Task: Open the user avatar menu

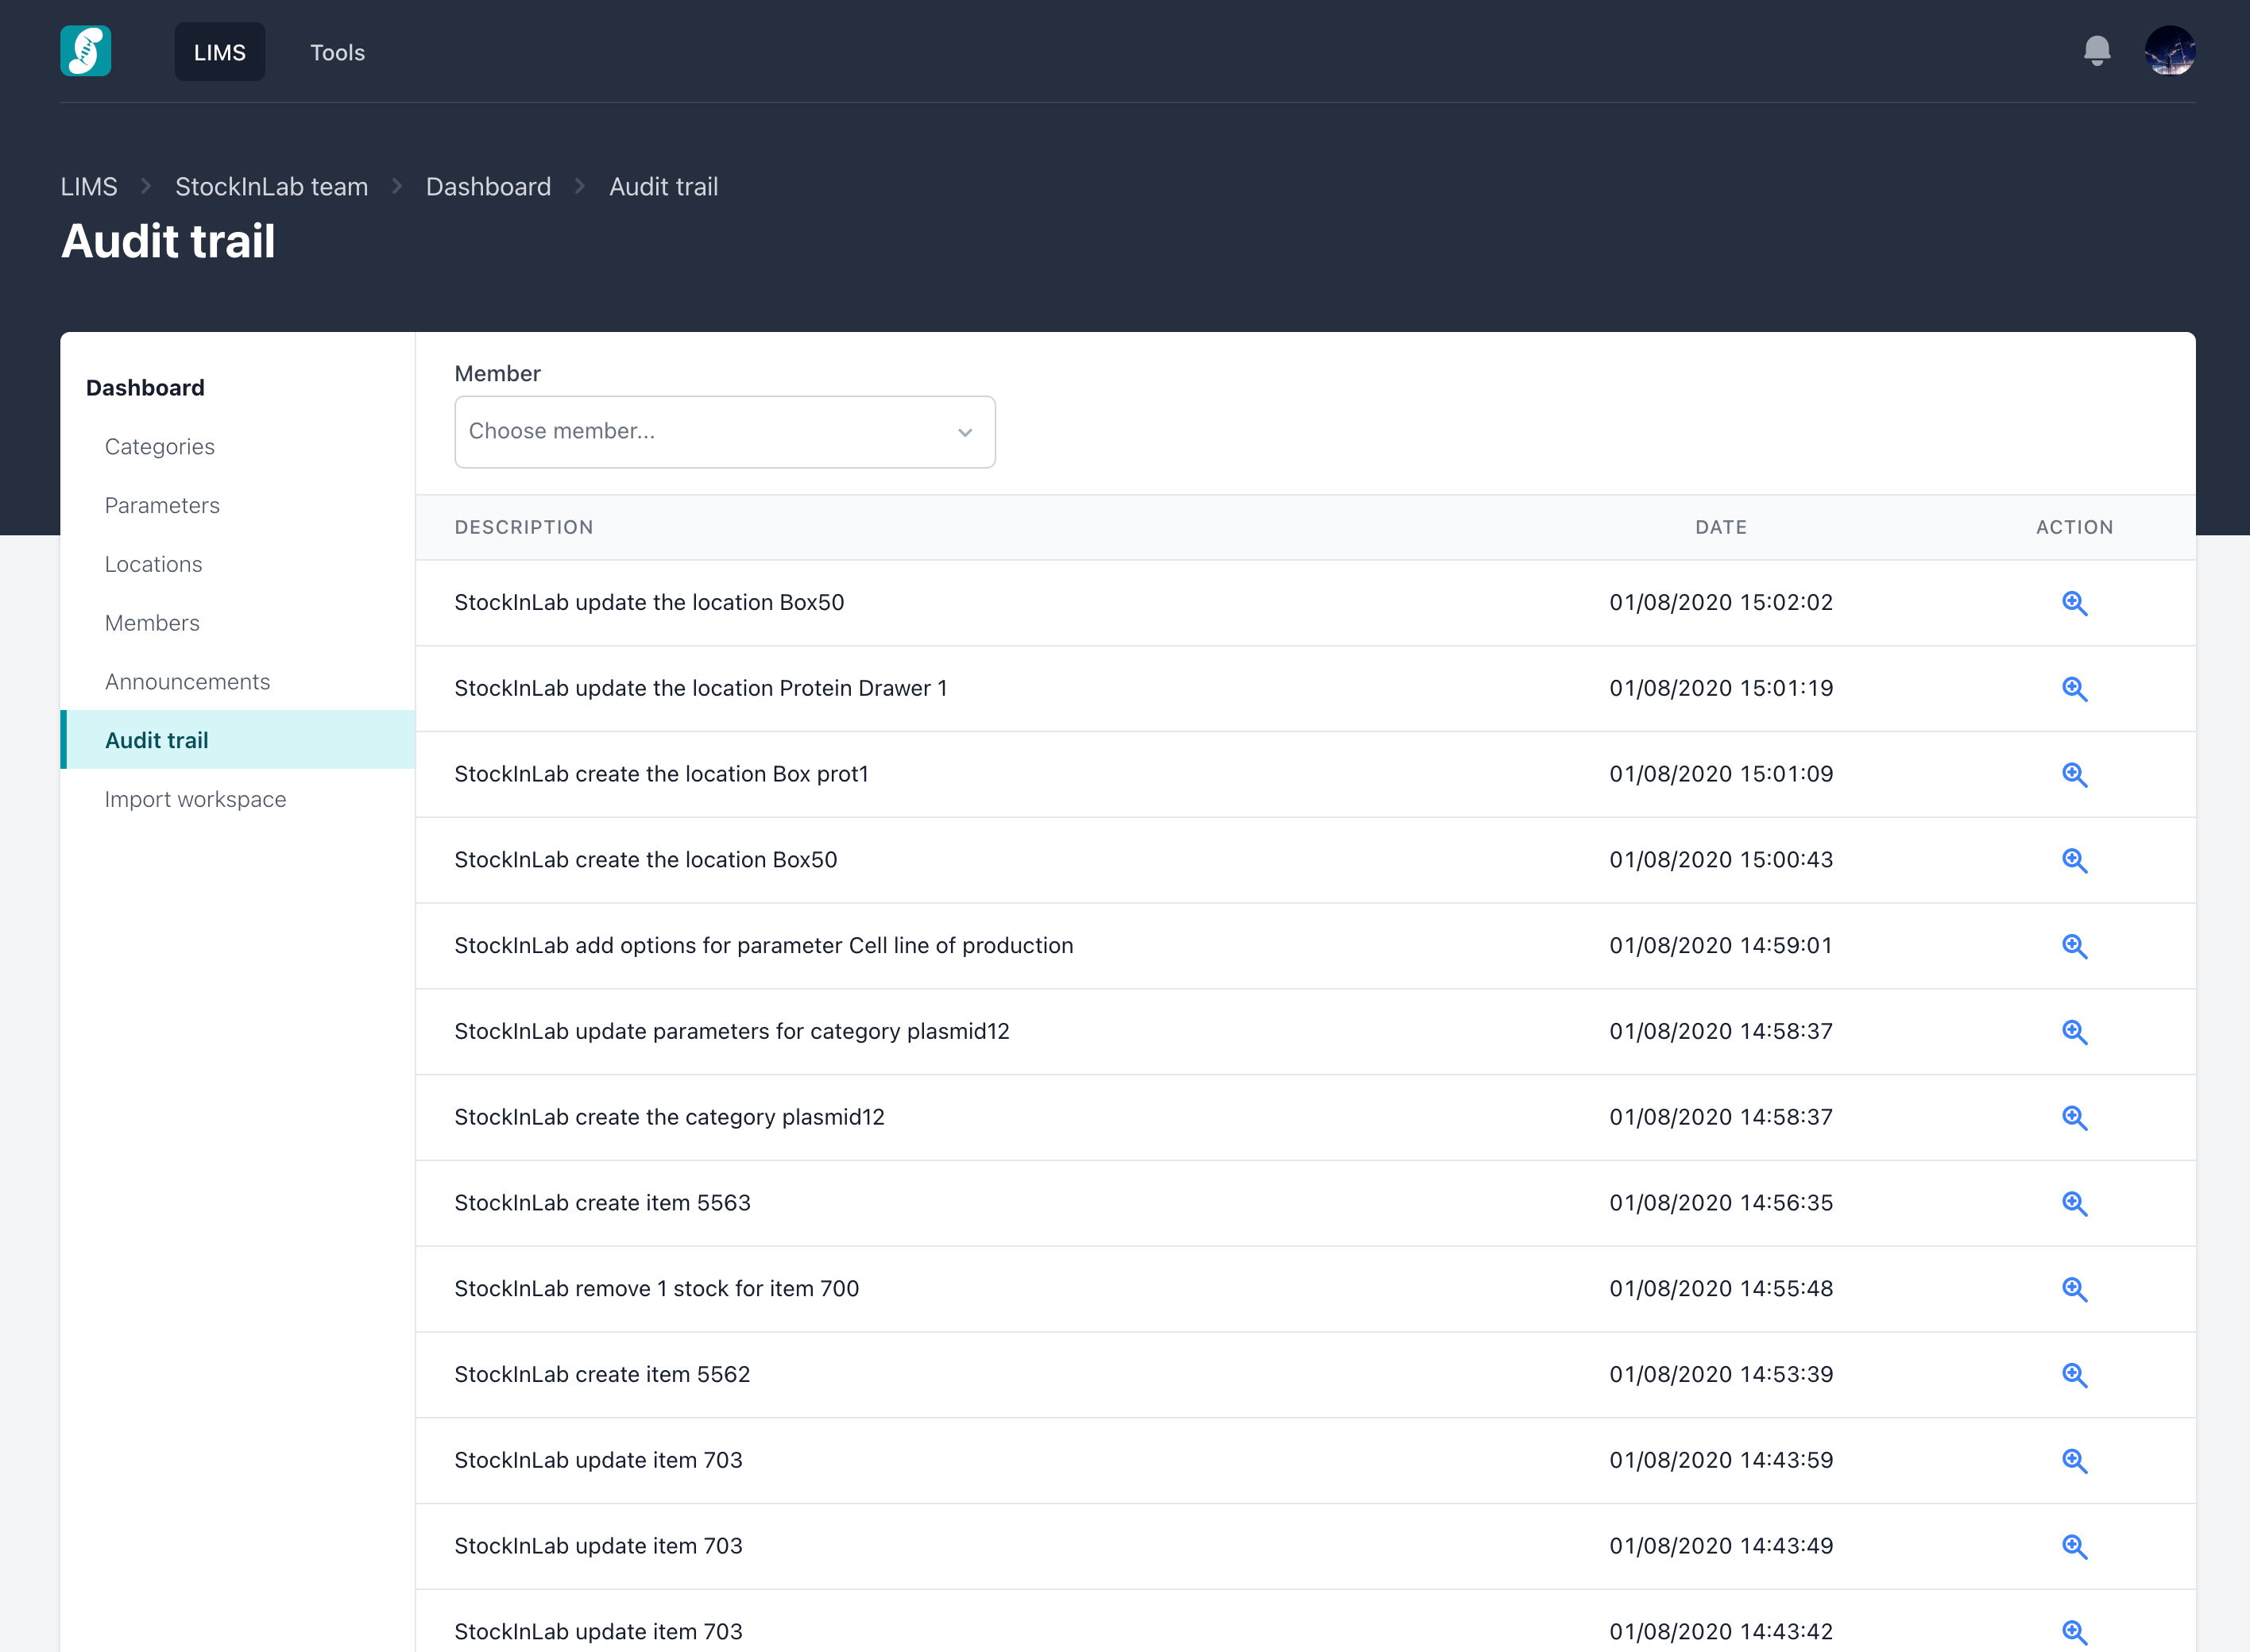Action: [2169, 51]
